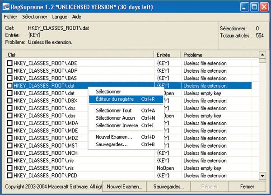Click the Fermer button
Image resolution: width=271 pixels, height=195 pixels.
coord(247,186)
